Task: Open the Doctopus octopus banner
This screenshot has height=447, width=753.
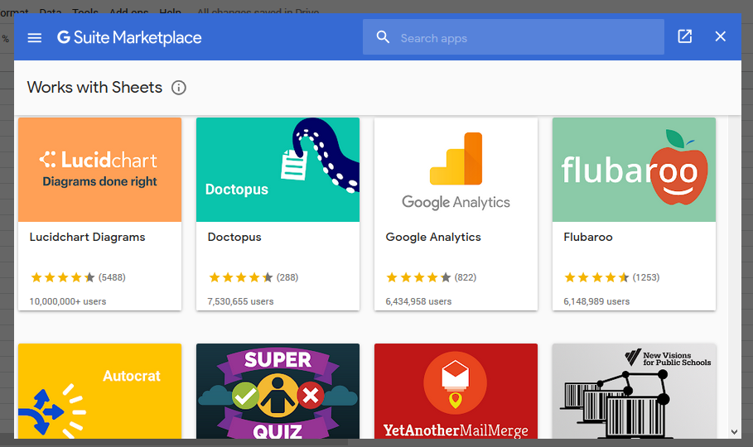Action: click(x=278, y=170)
